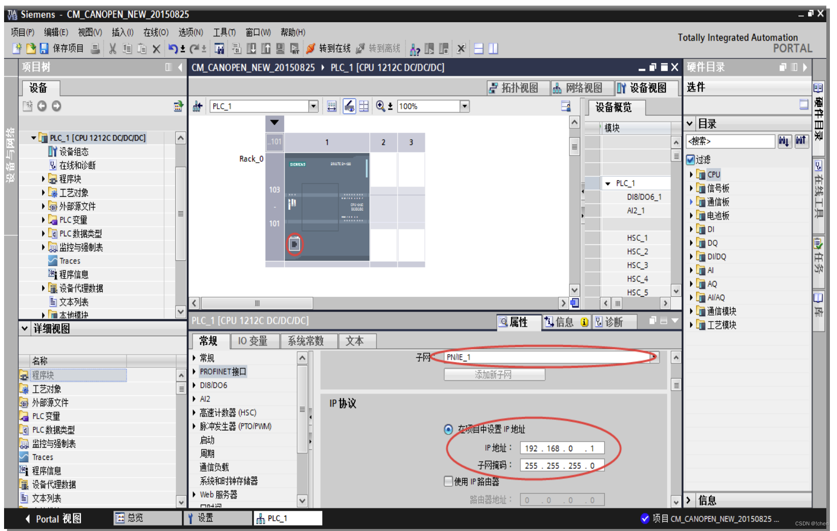Open the 项目(P) menu
The height and width of the screenshot is (531, 837).
(23, 32)
